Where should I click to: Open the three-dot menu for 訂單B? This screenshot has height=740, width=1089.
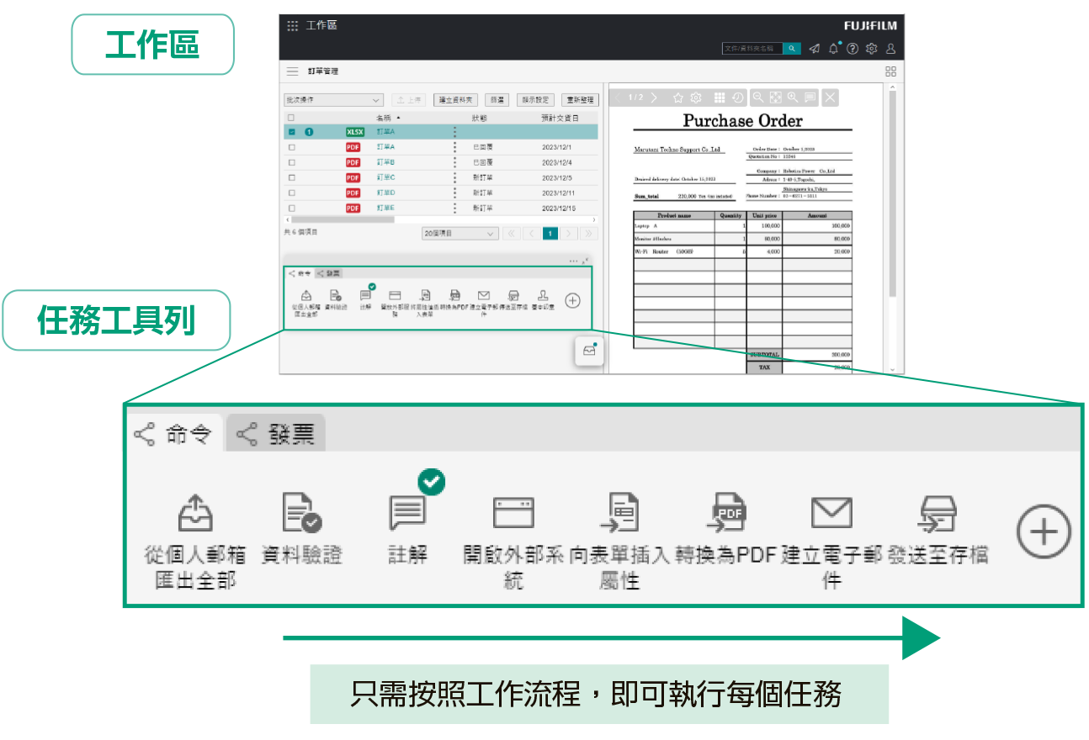tap(455, 162)
